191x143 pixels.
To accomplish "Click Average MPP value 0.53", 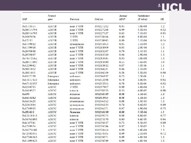I will 121,91.
